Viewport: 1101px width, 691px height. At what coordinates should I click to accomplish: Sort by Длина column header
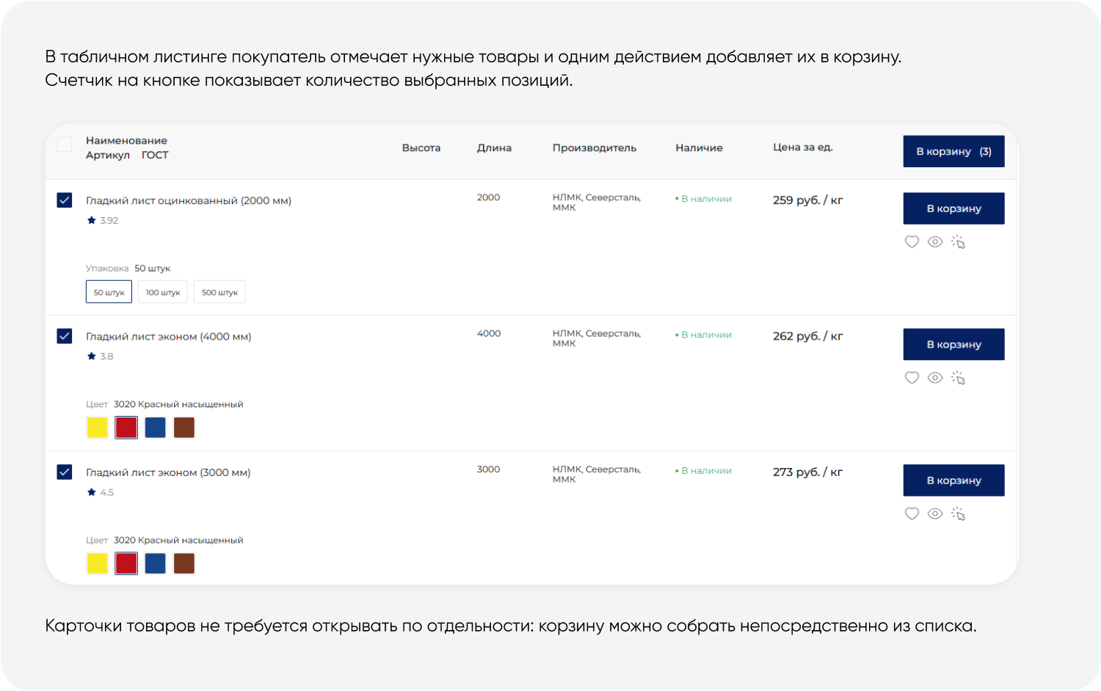coord(494,147)
